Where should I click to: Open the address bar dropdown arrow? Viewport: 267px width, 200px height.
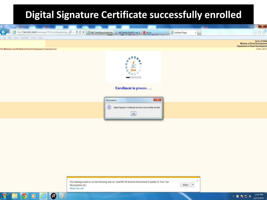(73, 32)
